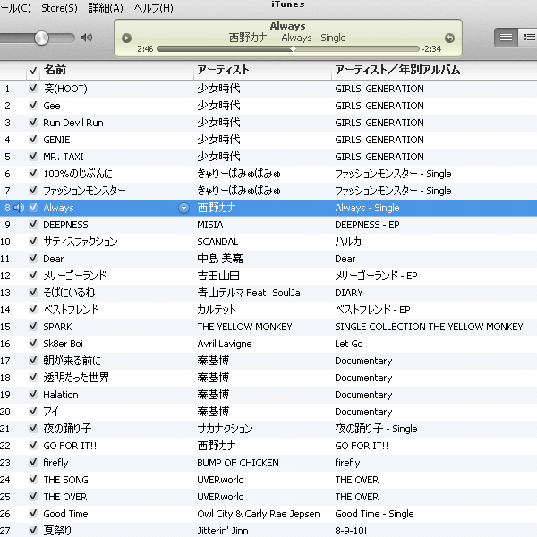Select the track Halation

61,395
